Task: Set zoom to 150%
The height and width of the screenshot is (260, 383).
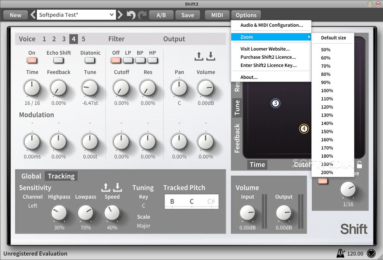Action: (333, 132)
